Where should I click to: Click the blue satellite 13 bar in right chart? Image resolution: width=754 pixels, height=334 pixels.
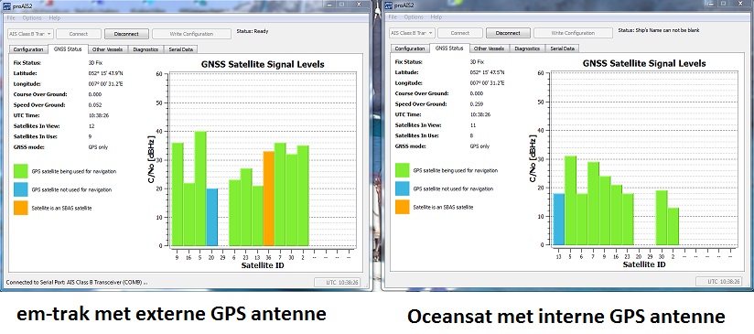(559, 219)
